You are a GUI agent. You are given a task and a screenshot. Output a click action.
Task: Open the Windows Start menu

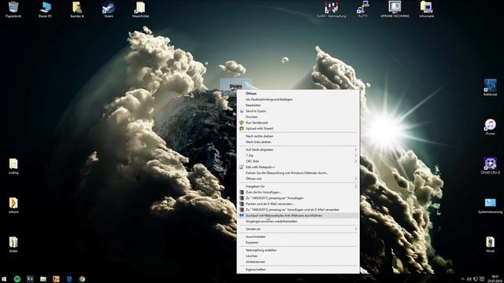pyautogui.click(x=4, y=279)
